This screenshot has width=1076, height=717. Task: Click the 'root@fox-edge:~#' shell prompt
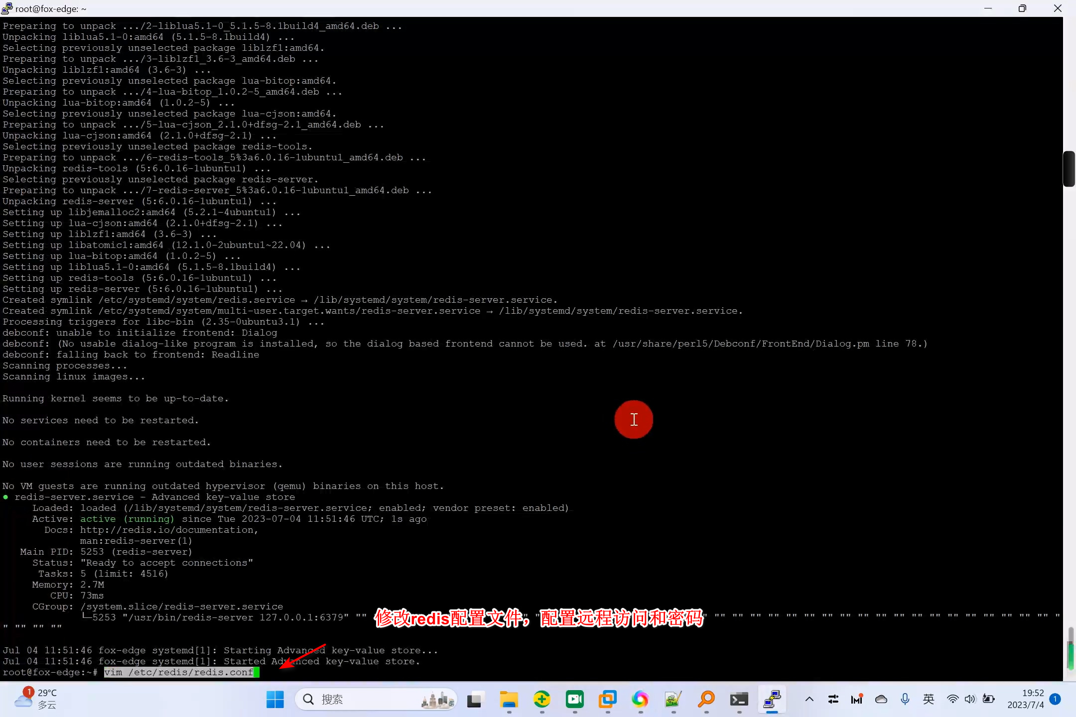(x=50, y=672)
